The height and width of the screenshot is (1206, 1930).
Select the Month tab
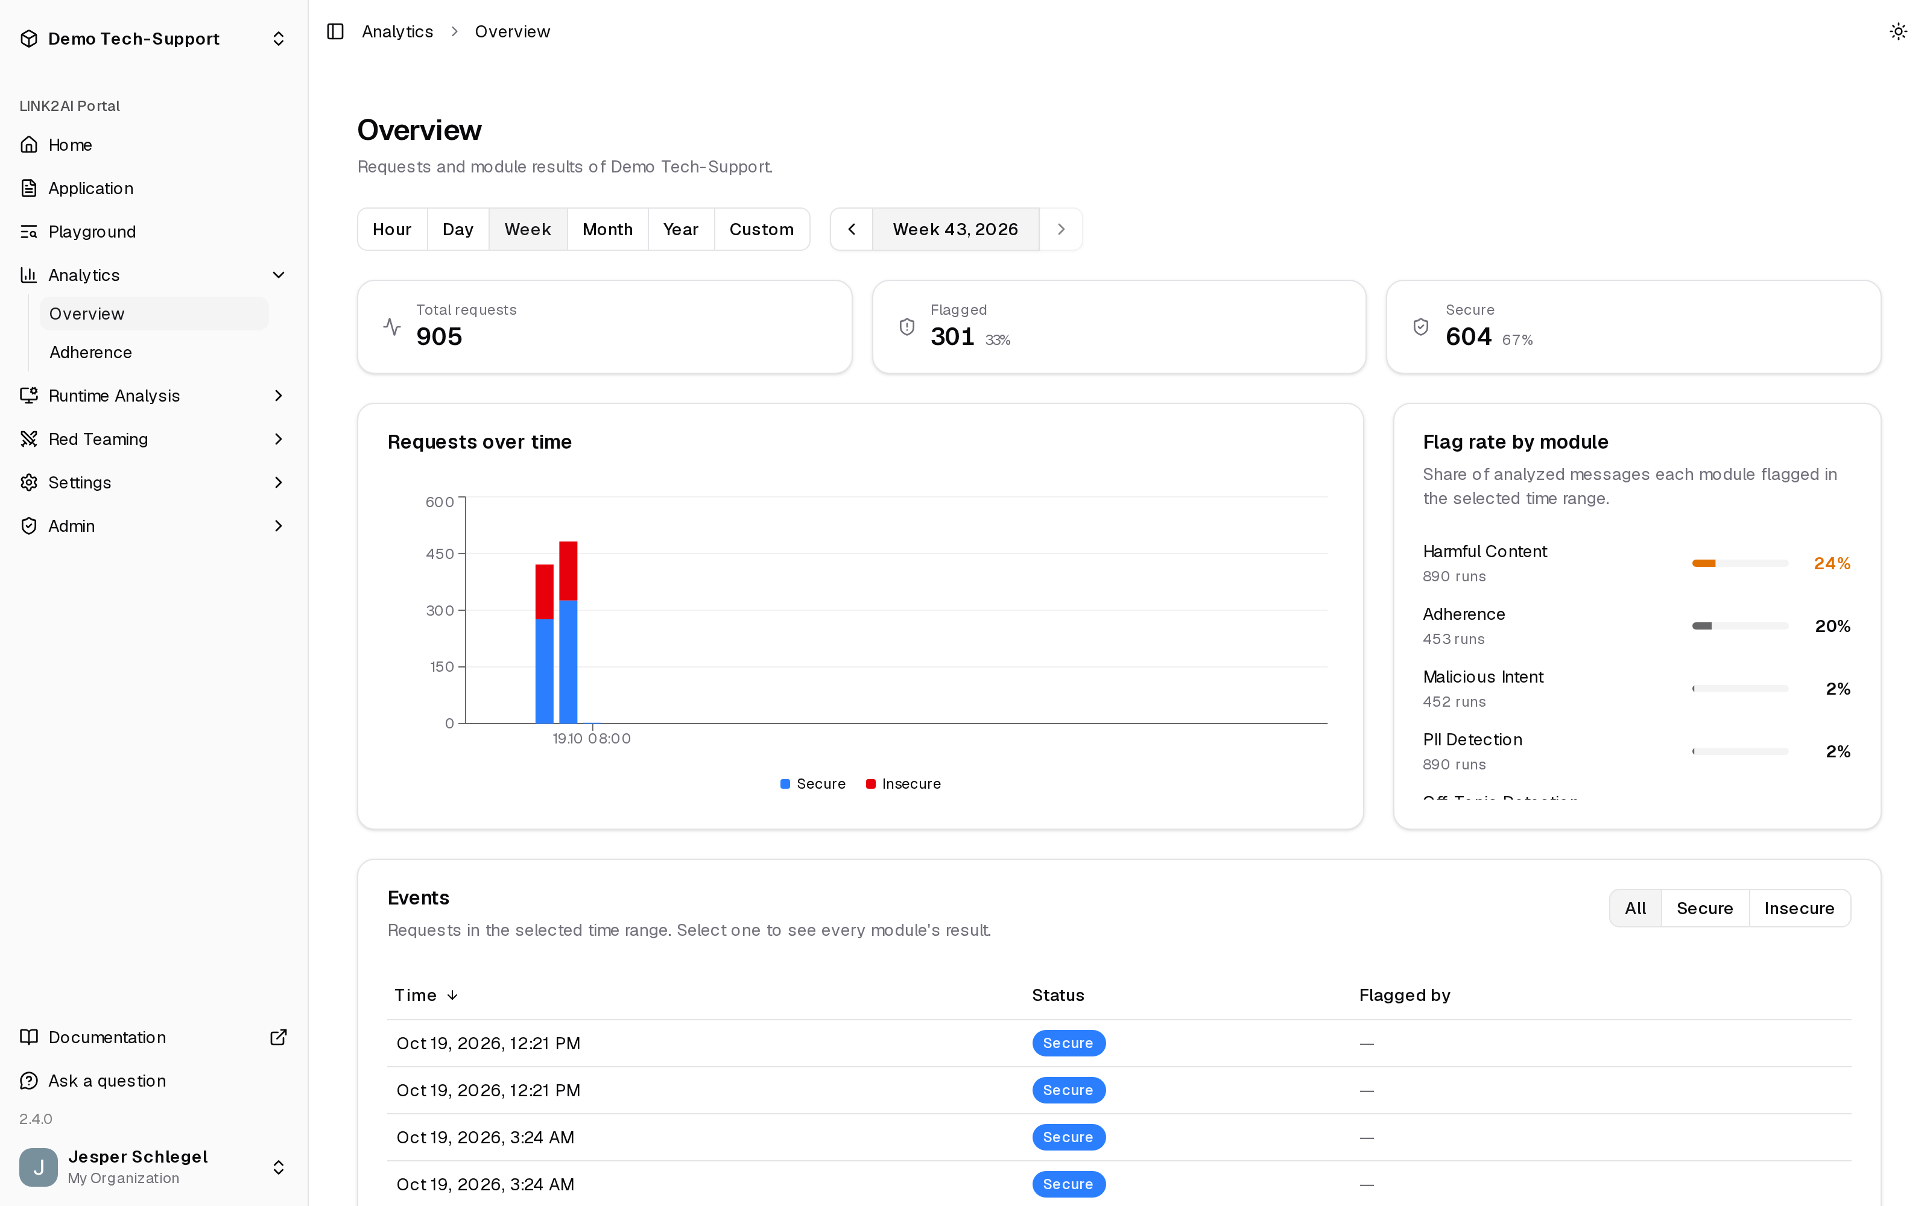point(608,229)
